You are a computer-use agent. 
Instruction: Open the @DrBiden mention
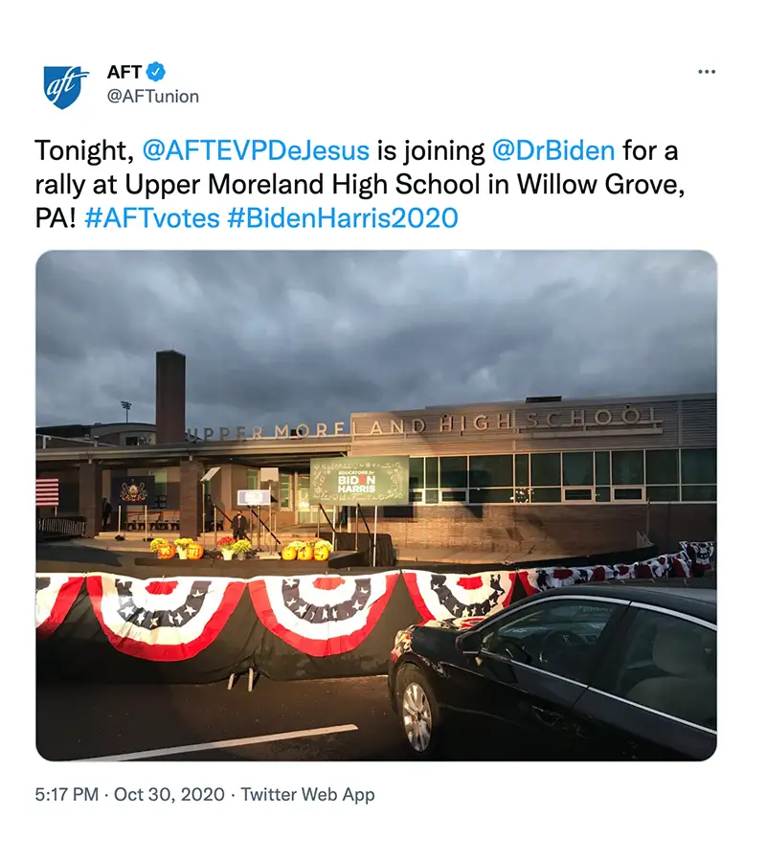[x=553, y=150]
